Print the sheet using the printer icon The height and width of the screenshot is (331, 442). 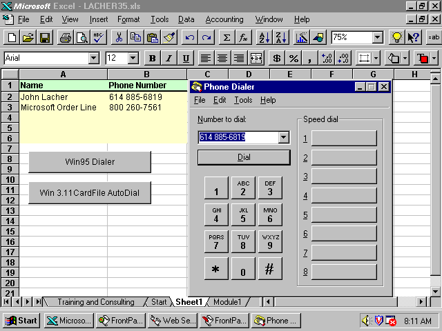click(x=66, y=37)
